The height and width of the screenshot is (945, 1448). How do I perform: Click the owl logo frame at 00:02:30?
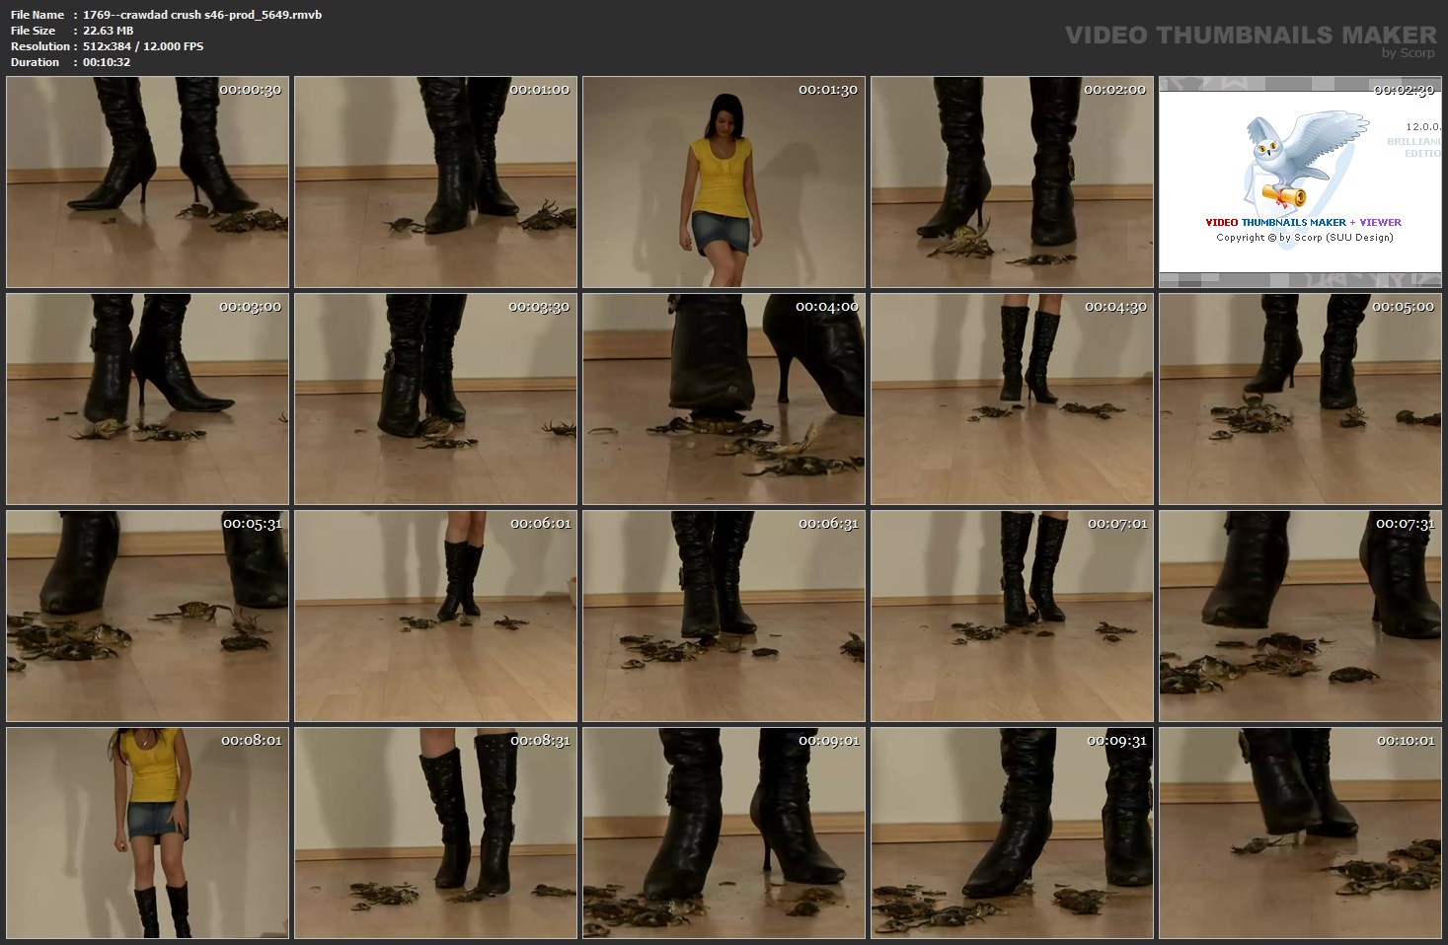(1301, 182)
